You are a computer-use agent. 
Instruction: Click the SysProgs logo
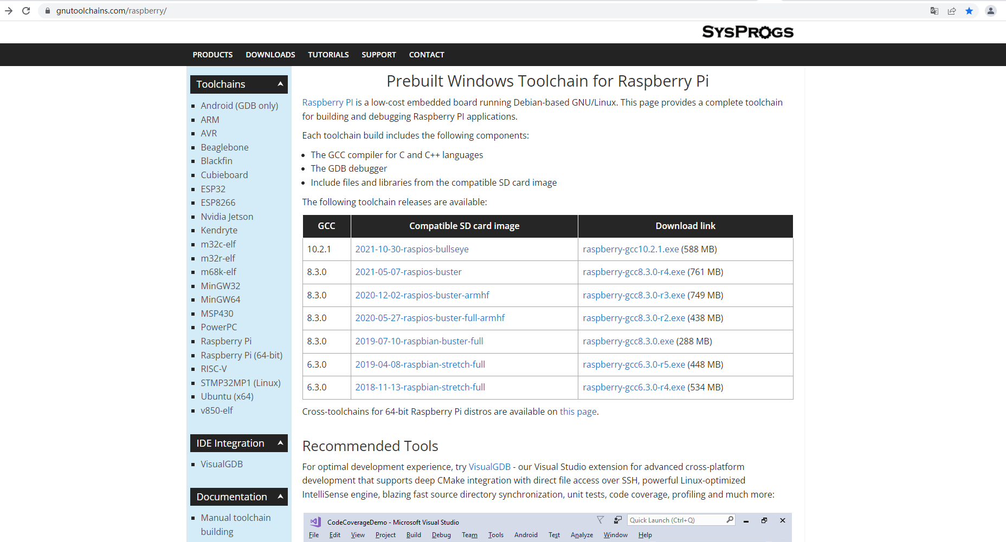coord(747,32)
